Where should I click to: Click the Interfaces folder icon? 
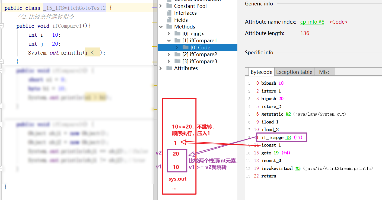pyautogui.click(x=169, y=13)
